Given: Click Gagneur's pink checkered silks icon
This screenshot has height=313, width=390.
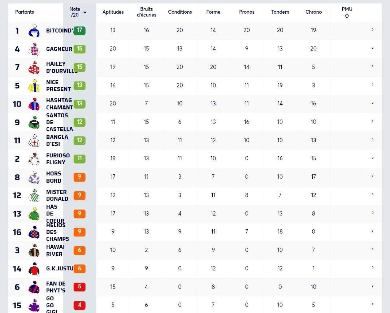Looking at the screenshot, I should pyautogui.click(x=34, y=49).
